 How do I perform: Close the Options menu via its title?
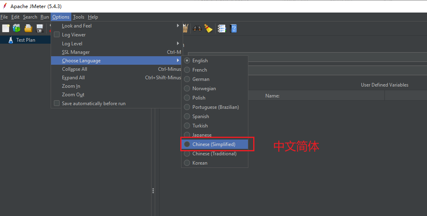[61, 17]
